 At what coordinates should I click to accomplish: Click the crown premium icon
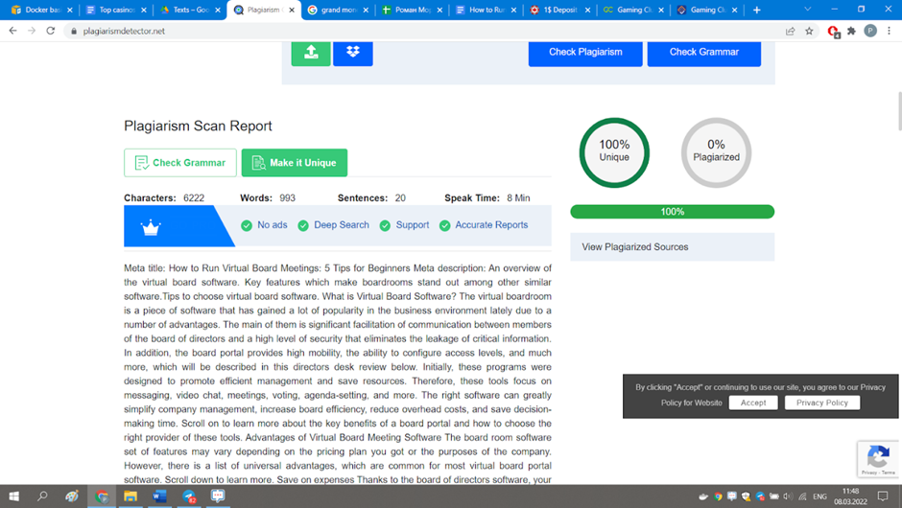point(151,227)
